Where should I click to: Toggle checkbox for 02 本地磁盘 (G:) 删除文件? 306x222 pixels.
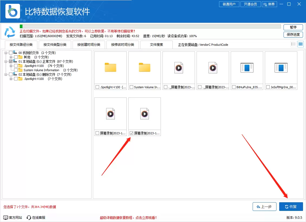pyautogui.click(x=11, y=74)
